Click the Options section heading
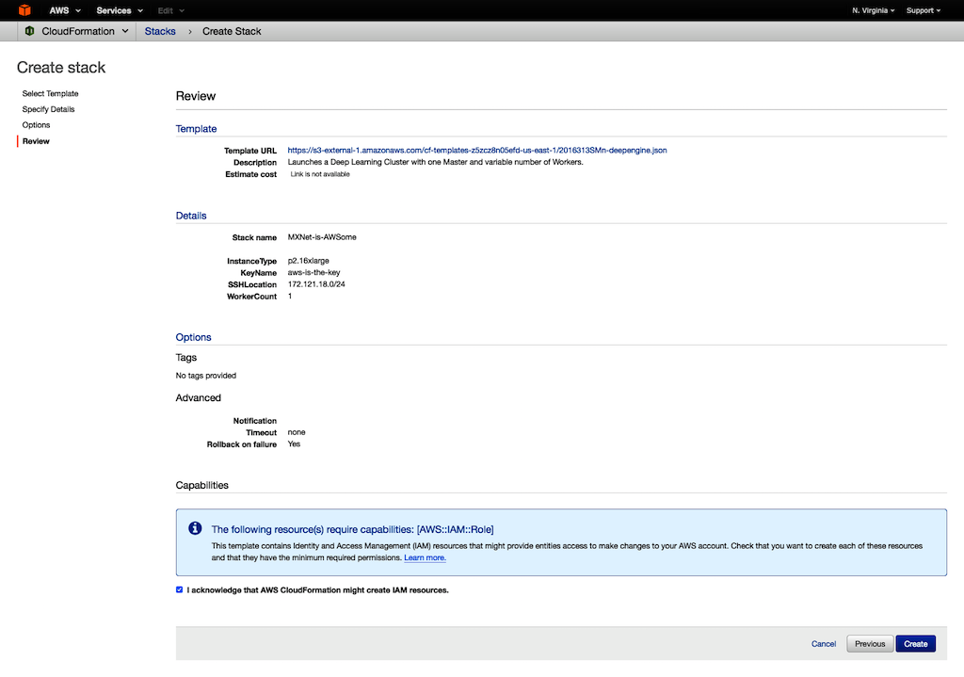This screenshot has width=964, height=677. click(x=194, y=337)
